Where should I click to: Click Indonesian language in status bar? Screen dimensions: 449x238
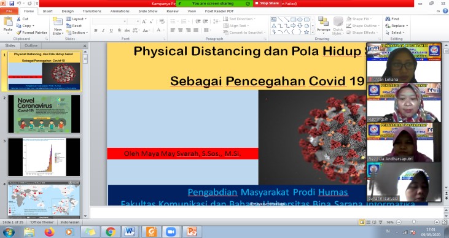pos(69,222)
